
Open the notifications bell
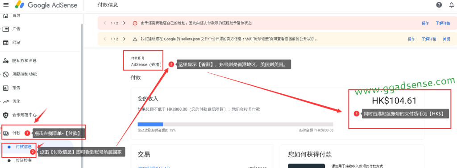tap(452, 5)
